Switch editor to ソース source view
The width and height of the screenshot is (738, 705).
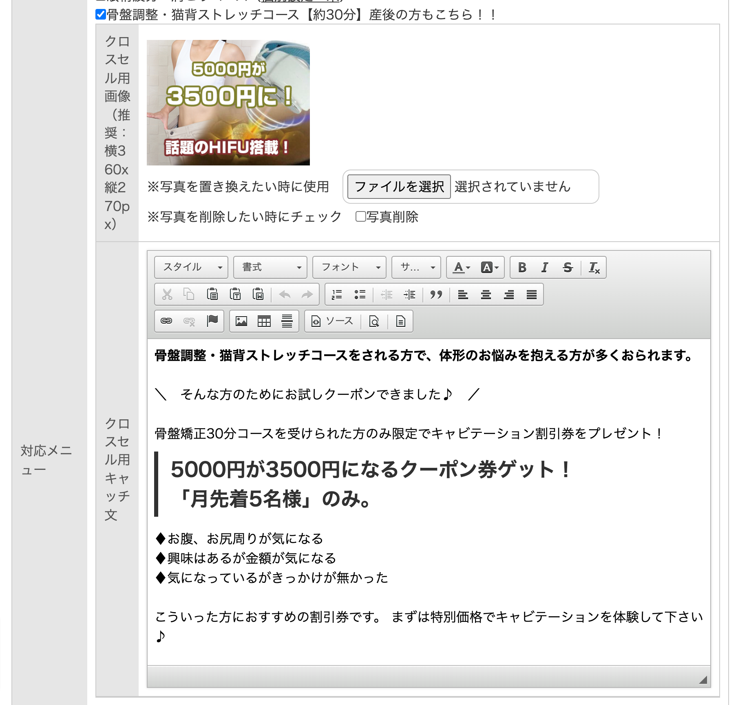point(332,321)
